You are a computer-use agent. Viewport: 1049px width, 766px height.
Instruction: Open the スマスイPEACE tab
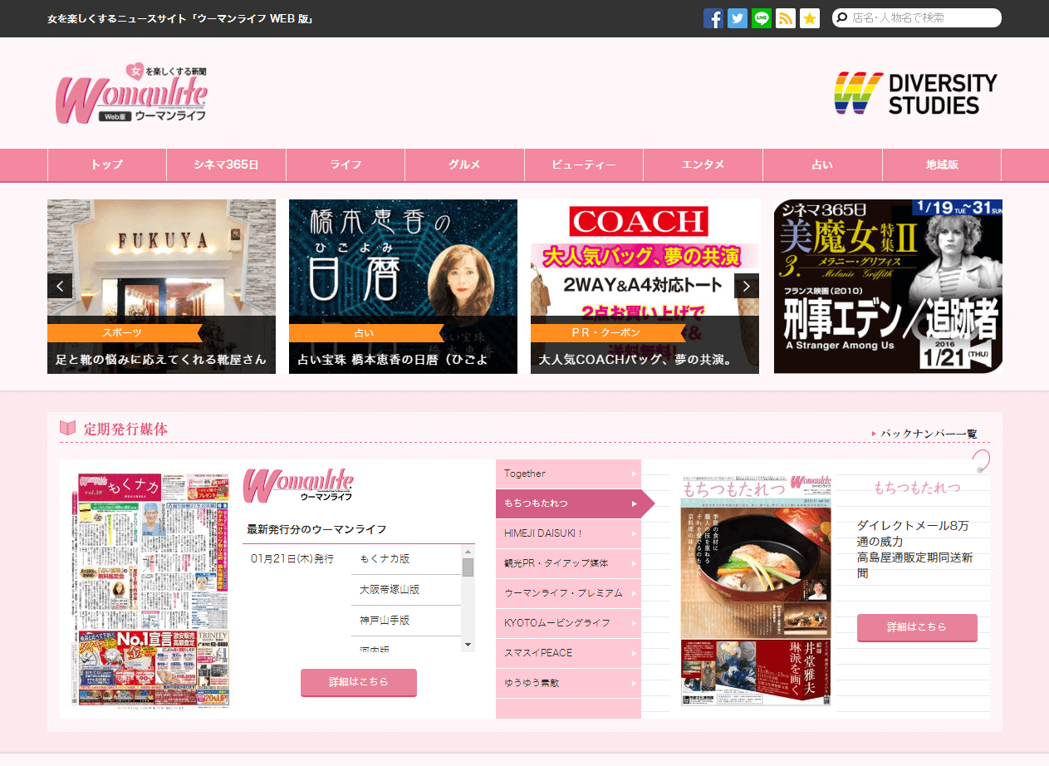pos(568,653)
